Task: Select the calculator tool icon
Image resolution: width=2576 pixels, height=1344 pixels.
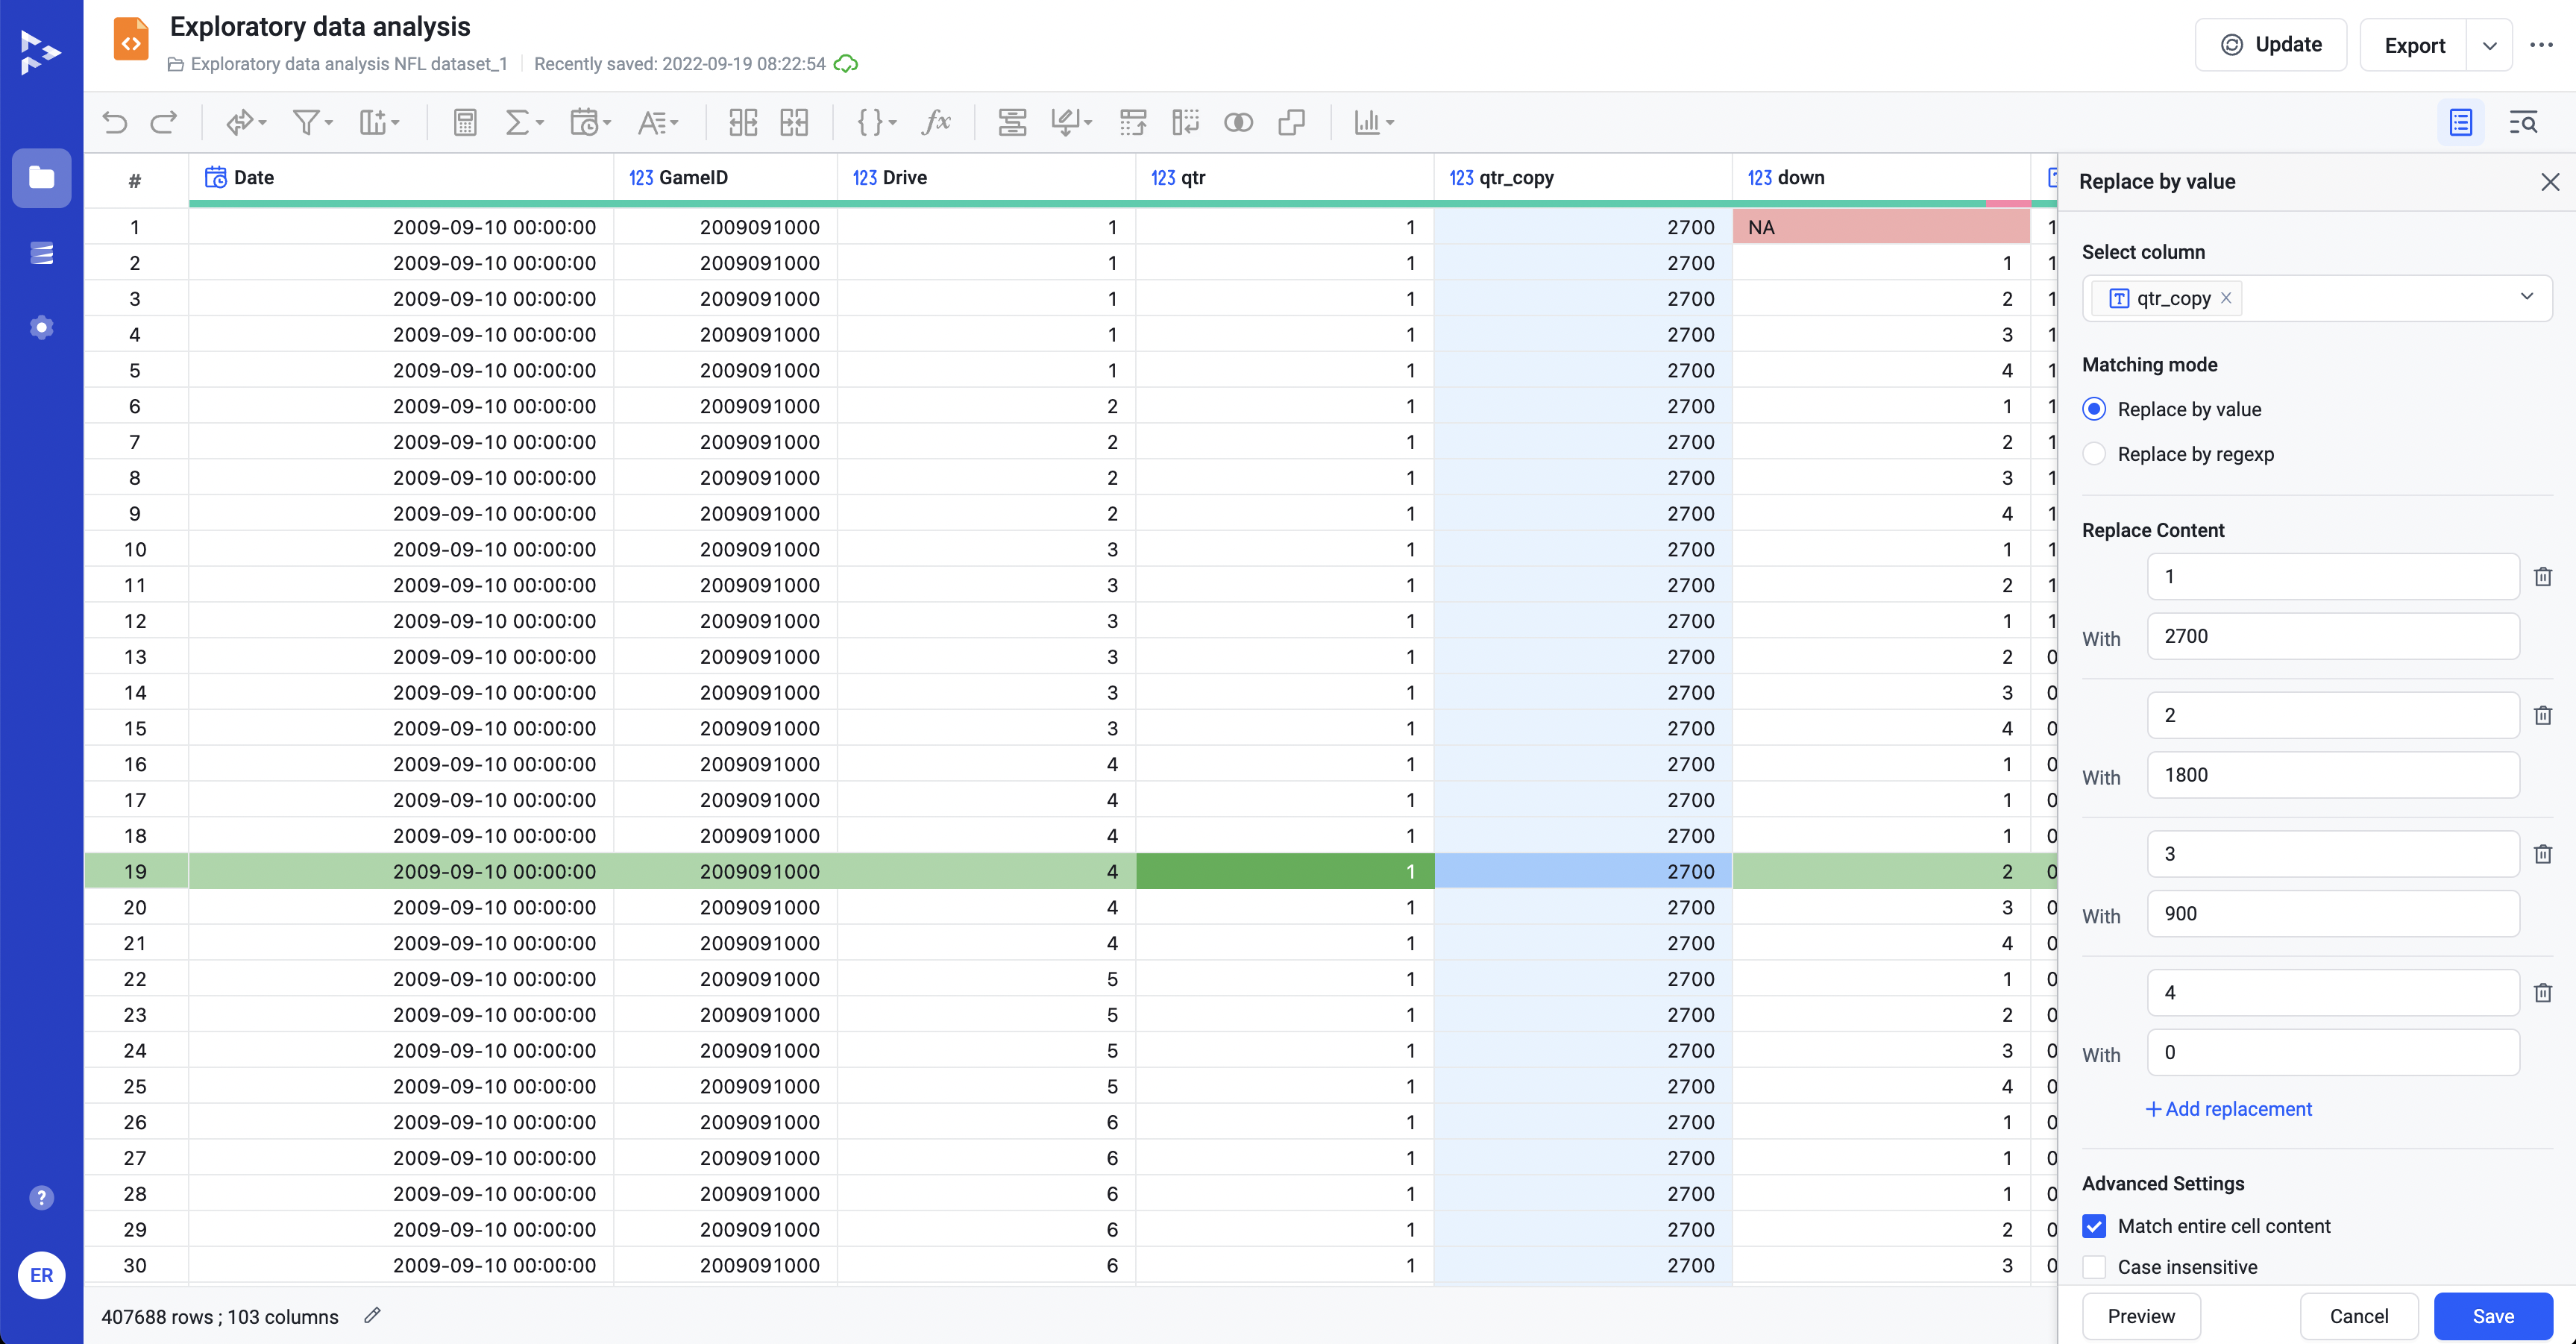Action: tap(465, 123)
